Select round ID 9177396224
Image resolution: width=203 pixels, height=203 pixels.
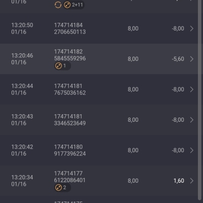click(x=70, y=154)
